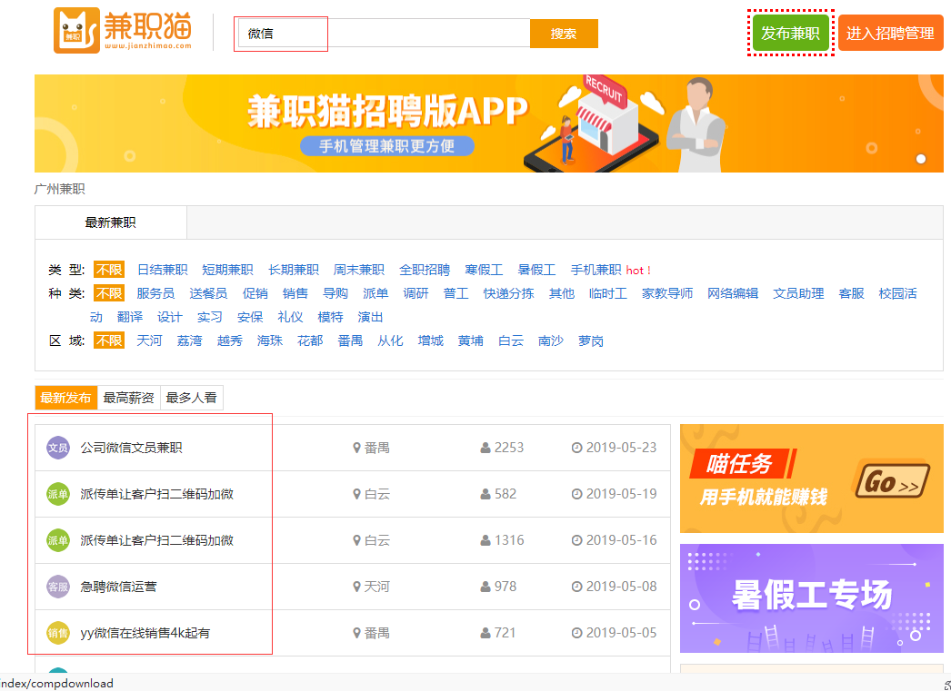Switch to the 最多人看 sort tab

pyautogui.click(x=192, y=398)
